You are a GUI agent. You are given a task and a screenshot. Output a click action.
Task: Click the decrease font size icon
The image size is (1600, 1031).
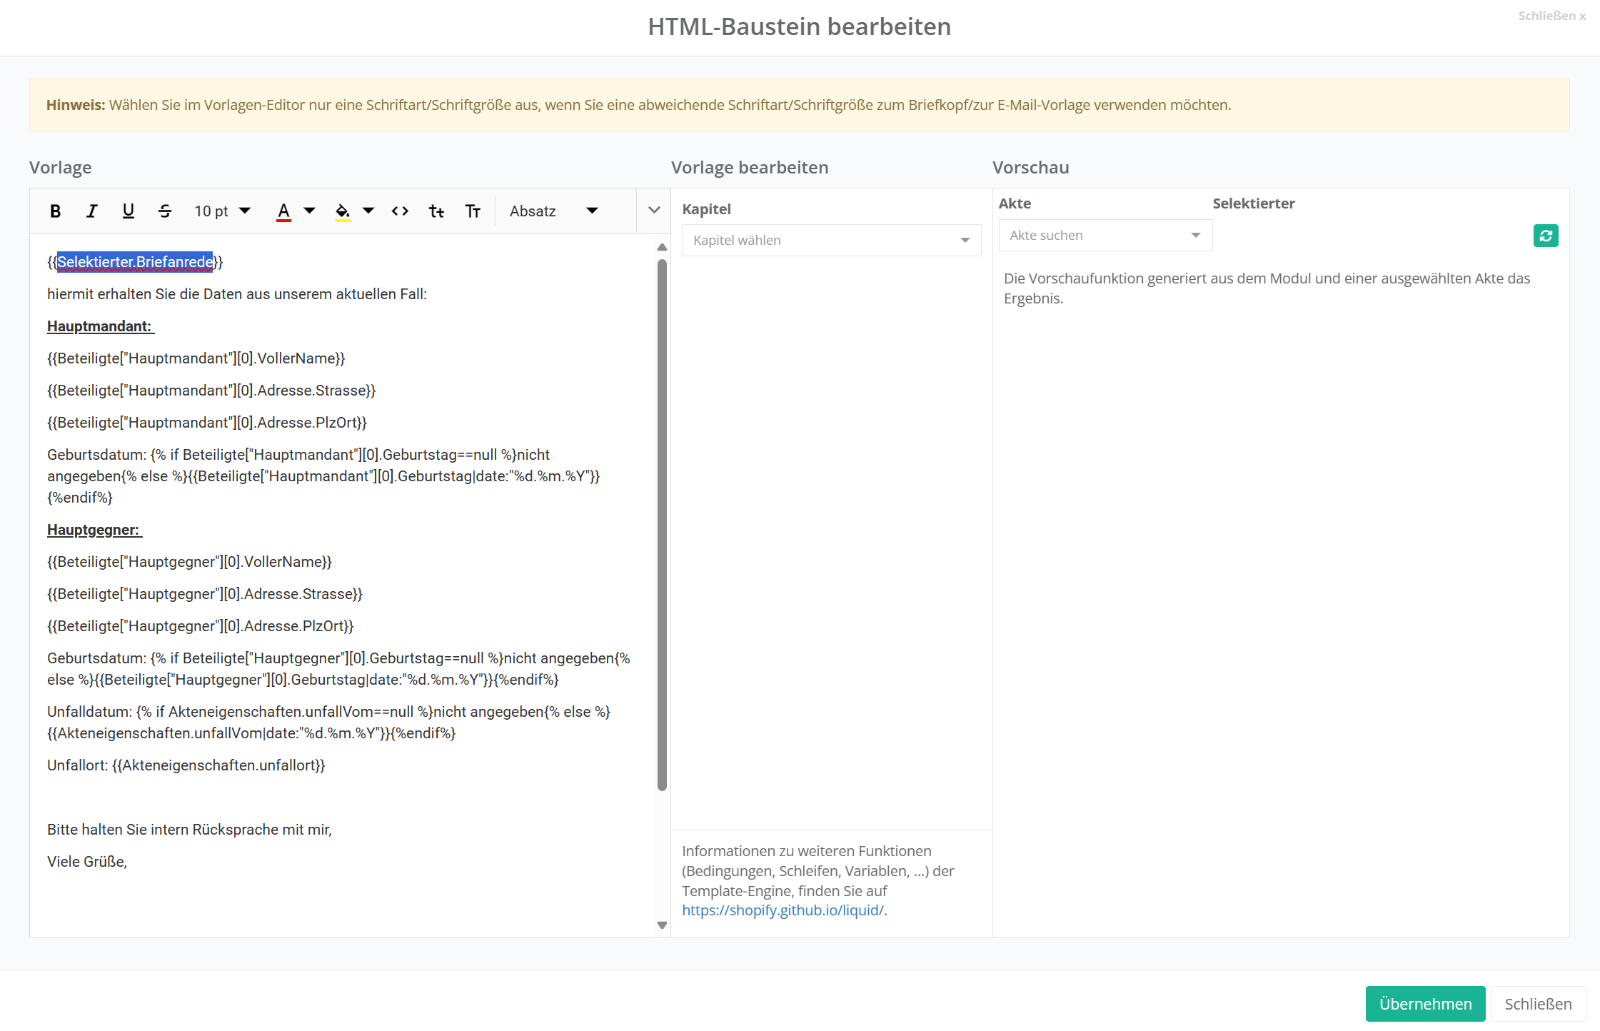click(x=436, y=211)
